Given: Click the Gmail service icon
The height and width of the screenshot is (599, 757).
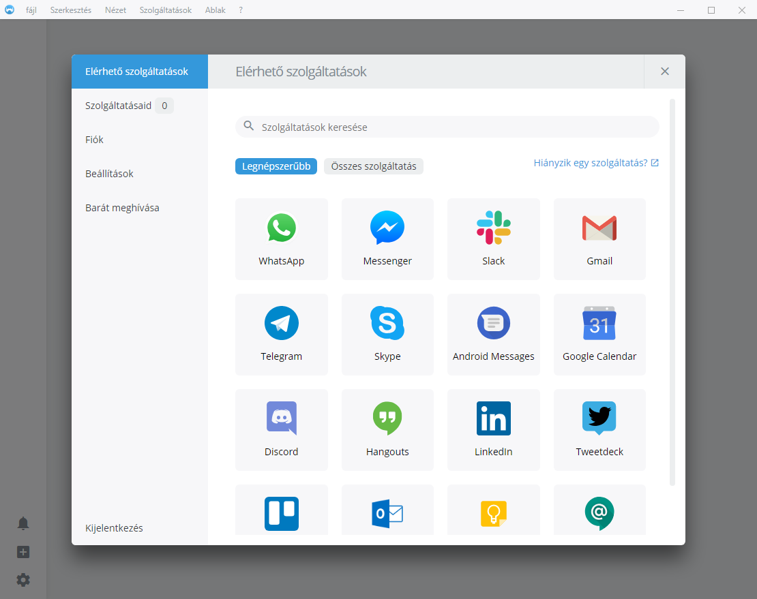Looking at the screenshot, I should point(599,229).
